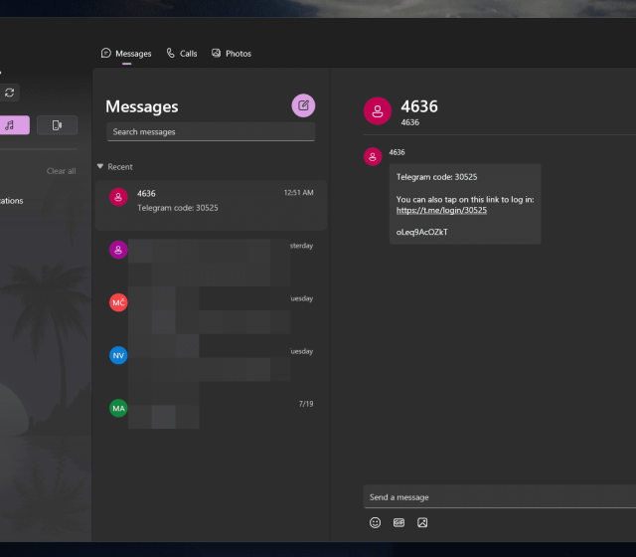This screenshot has height=557, width=636.
Task: Click the MA contact avatar
Action: (118, 408)
